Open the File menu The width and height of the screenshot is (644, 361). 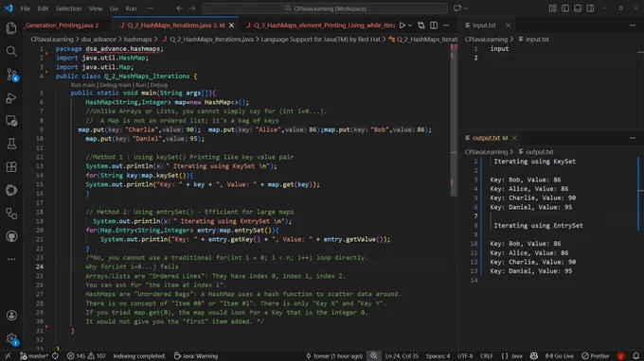(25, 9)
